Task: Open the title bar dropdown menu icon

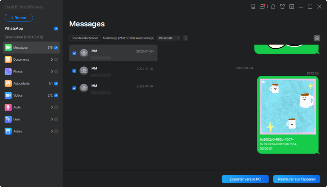Action: 292,7
